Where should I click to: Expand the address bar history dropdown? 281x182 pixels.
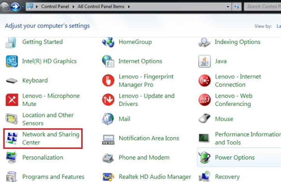[x=228, y=7]
